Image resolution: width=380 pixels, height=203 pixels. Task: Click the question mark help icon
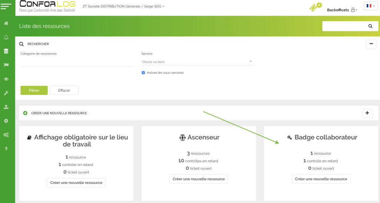click(6, 149)
